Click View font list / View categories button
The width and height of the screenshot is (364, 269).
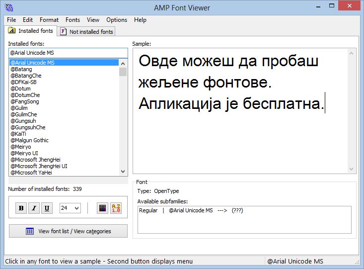pos(68,231)
